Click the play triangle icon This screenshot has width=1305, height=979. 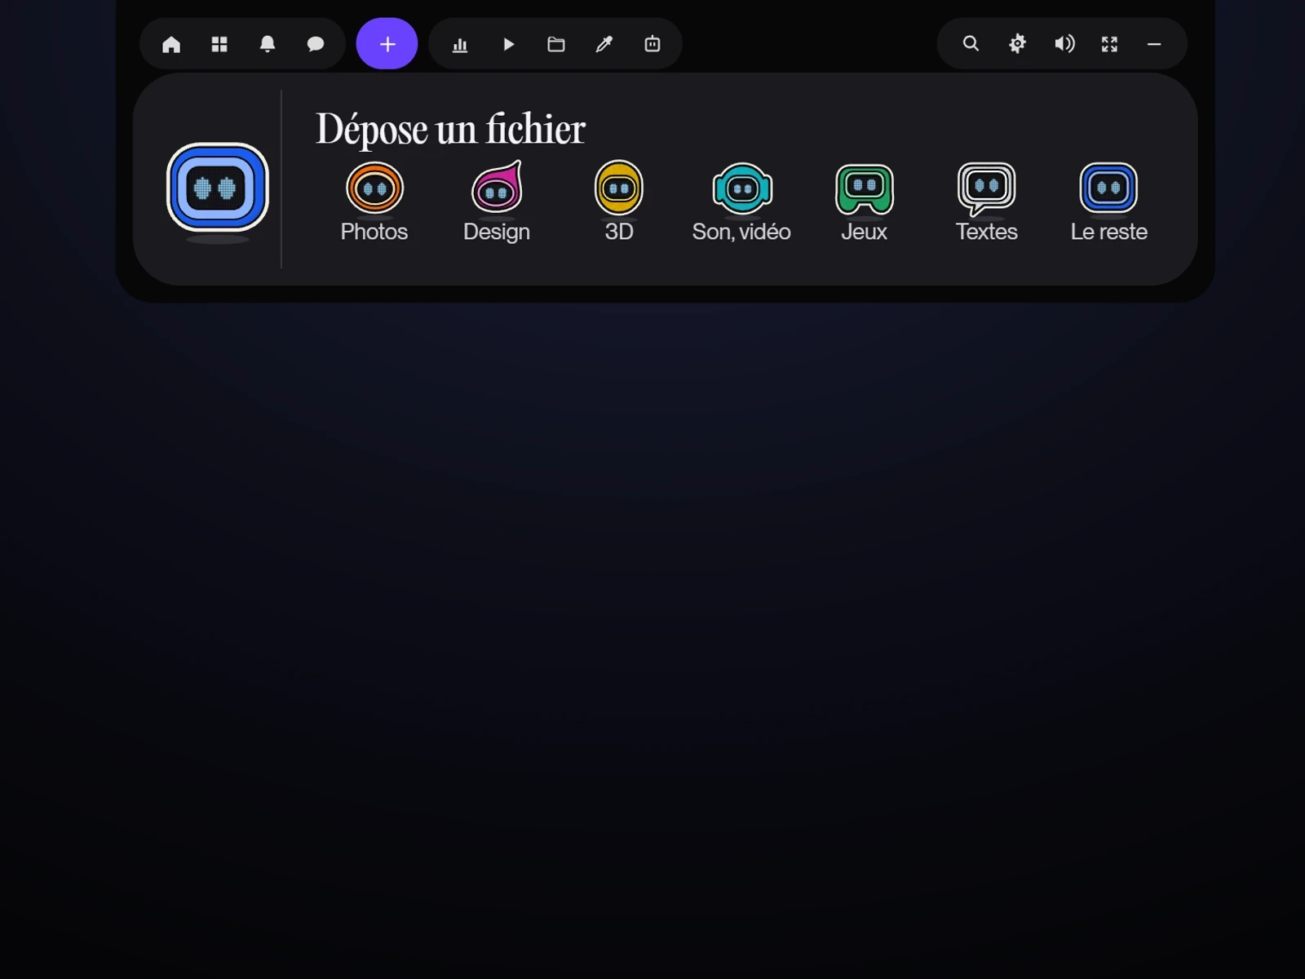(x=508, y=44)
